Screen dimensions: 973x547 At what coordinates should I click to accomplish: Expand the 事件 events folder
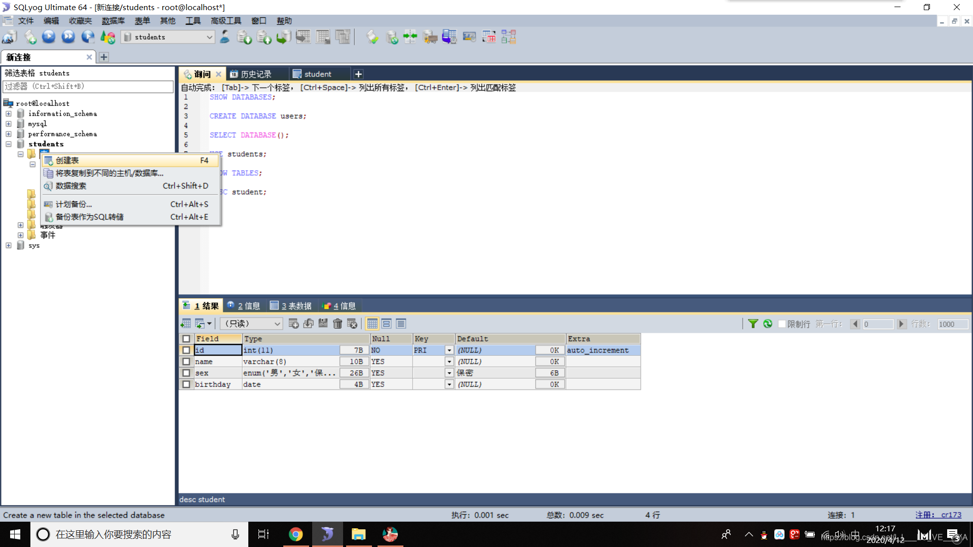pos(21,236)
